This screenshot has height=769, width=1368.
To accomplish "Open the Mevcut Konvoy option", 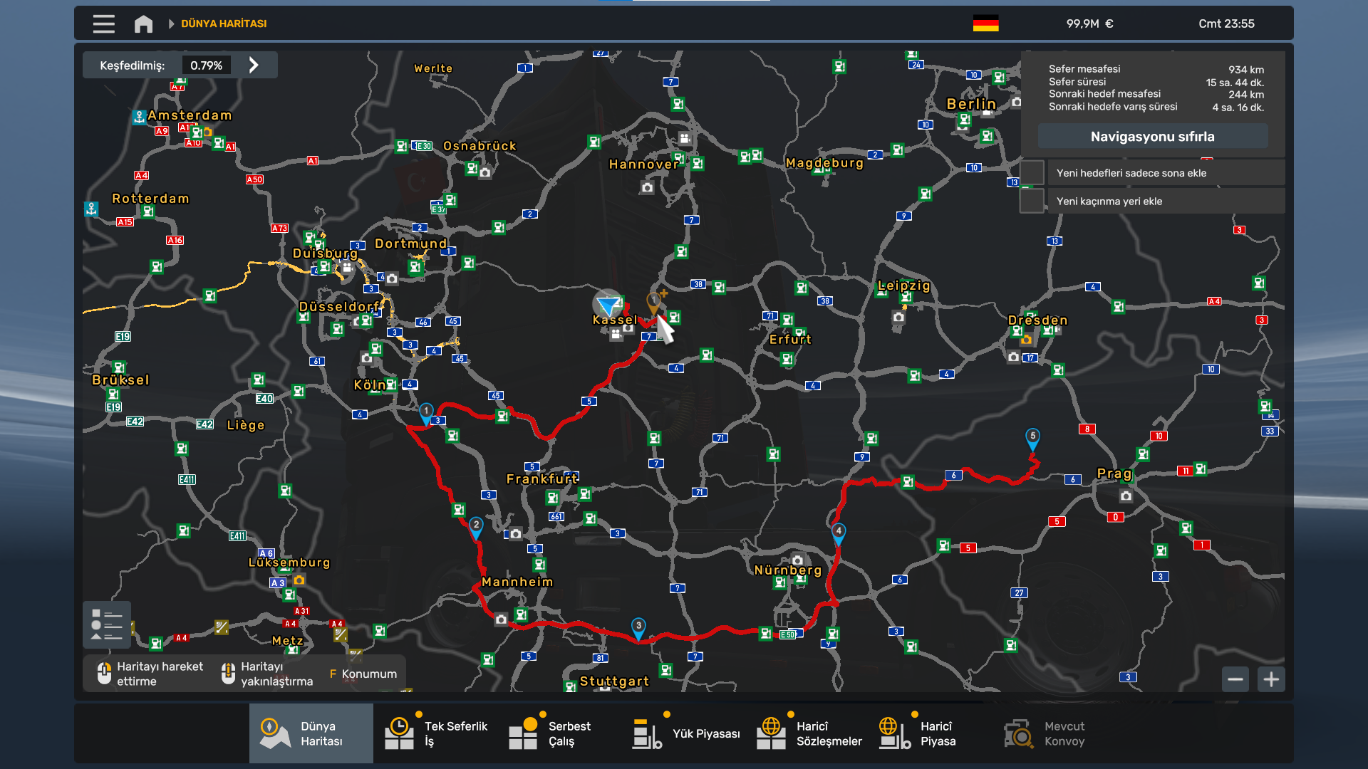I will pyautogui.click(x=1045, y=733).
